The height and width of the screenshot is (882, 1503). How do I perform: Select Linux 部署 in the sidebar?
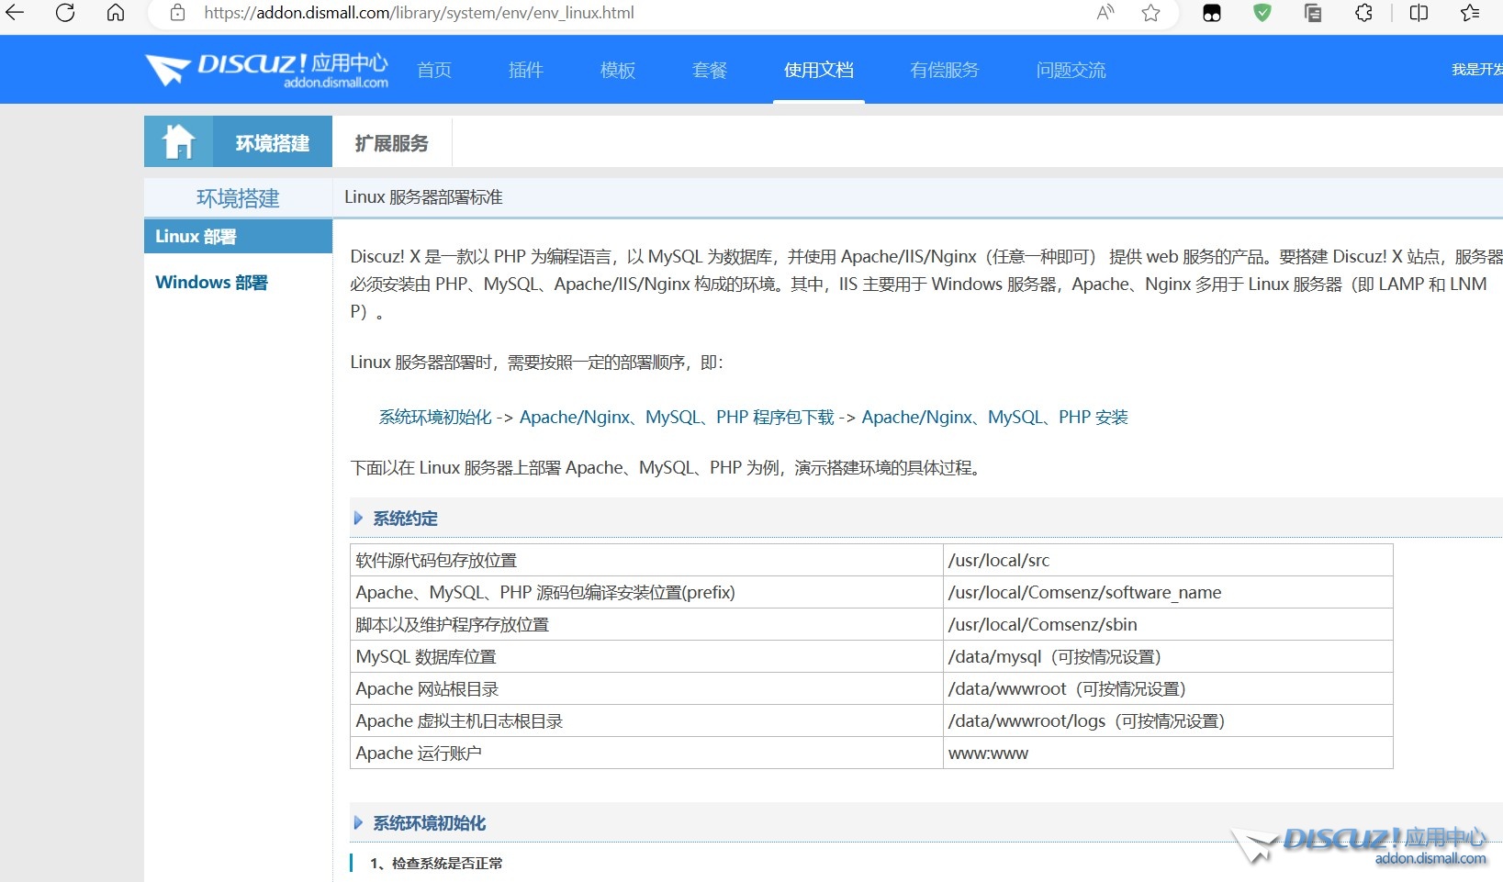(238, 236)
